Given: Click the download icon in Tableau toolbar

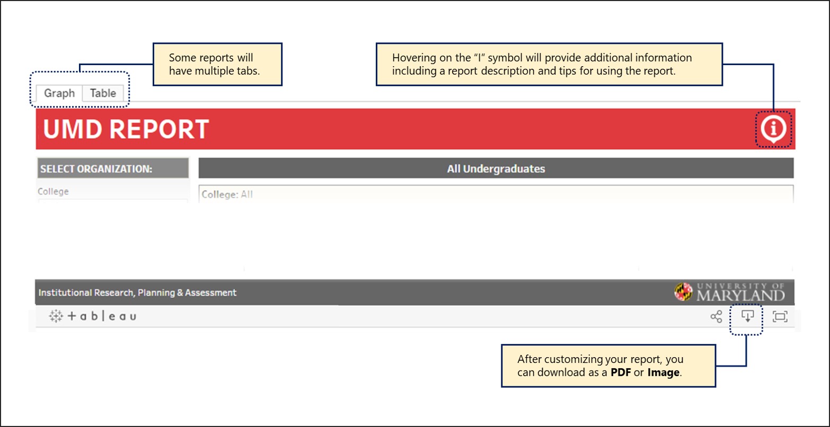Looking at the screenshot, I should [747, 316].
